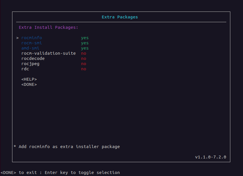Enable rocdecode by clicking its 'no' value
Screen dimensions: 243x176
coord(84,58)
